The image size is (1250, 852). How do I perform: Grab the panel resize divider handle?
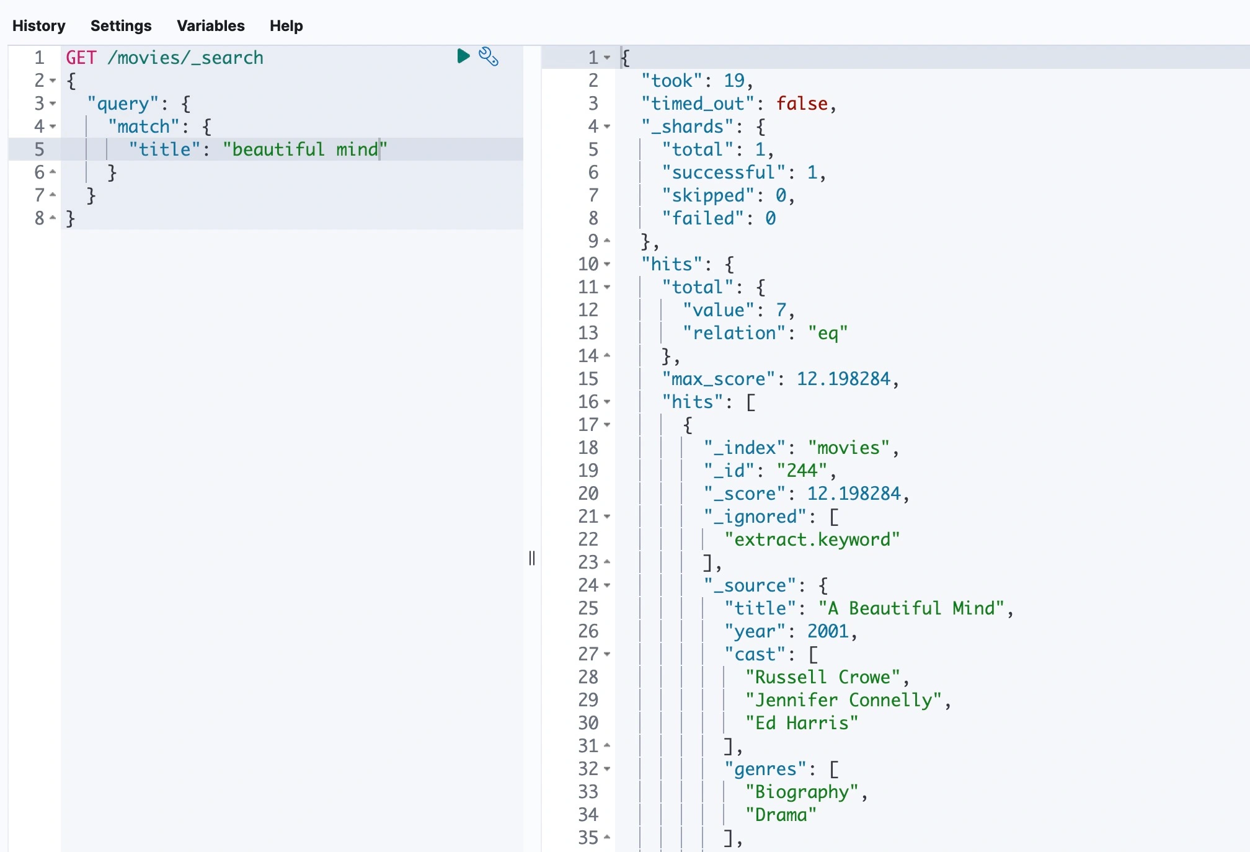pyautogui.click(x=532, y=558)
